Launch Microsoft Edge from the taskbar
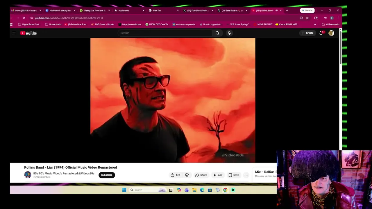The image size is (372, 209). 202,190
